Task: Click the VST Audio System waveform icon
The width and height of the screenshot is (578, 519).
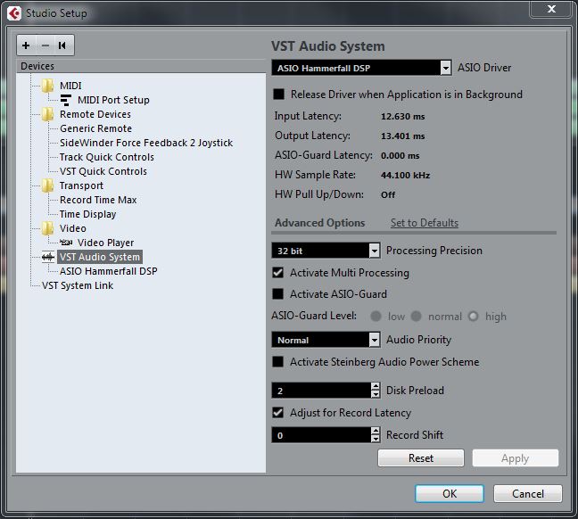Action: 48,257
